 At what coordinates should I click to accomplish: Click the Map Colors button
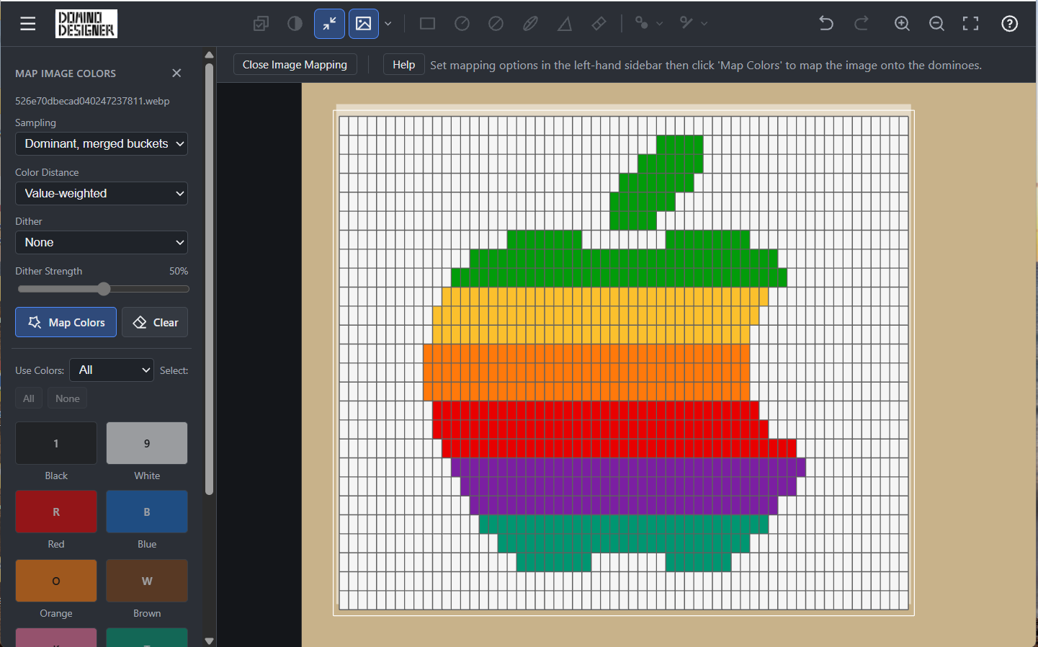pos(66,322)
